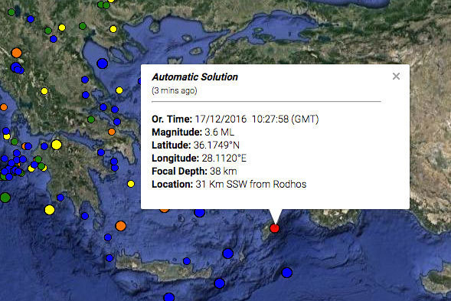Open the large blue marker in the northern Aegean gulf
The height and width of the screenshot is (301, 451).
(x=103, y=64)
